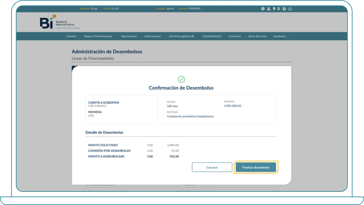Open the Pagos y Transferencias menu
Screen dimensions: 364x205
click(98, 36)
